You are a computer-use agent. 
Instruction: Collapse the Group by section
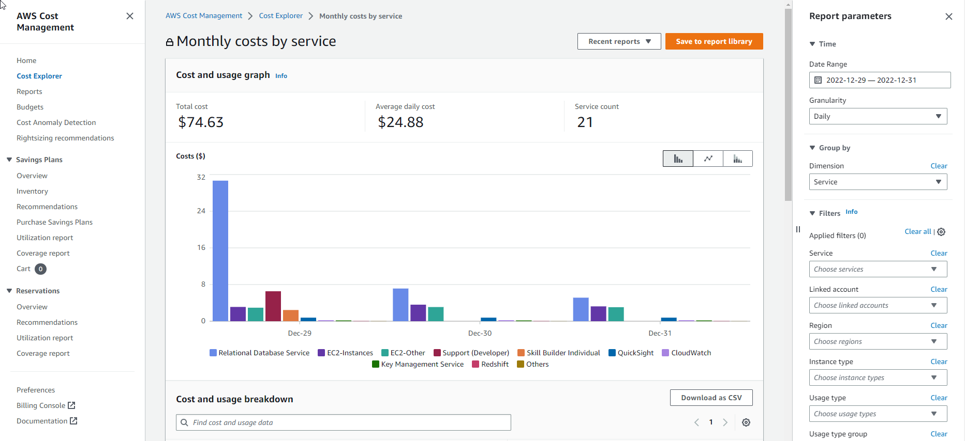point(812,148)
